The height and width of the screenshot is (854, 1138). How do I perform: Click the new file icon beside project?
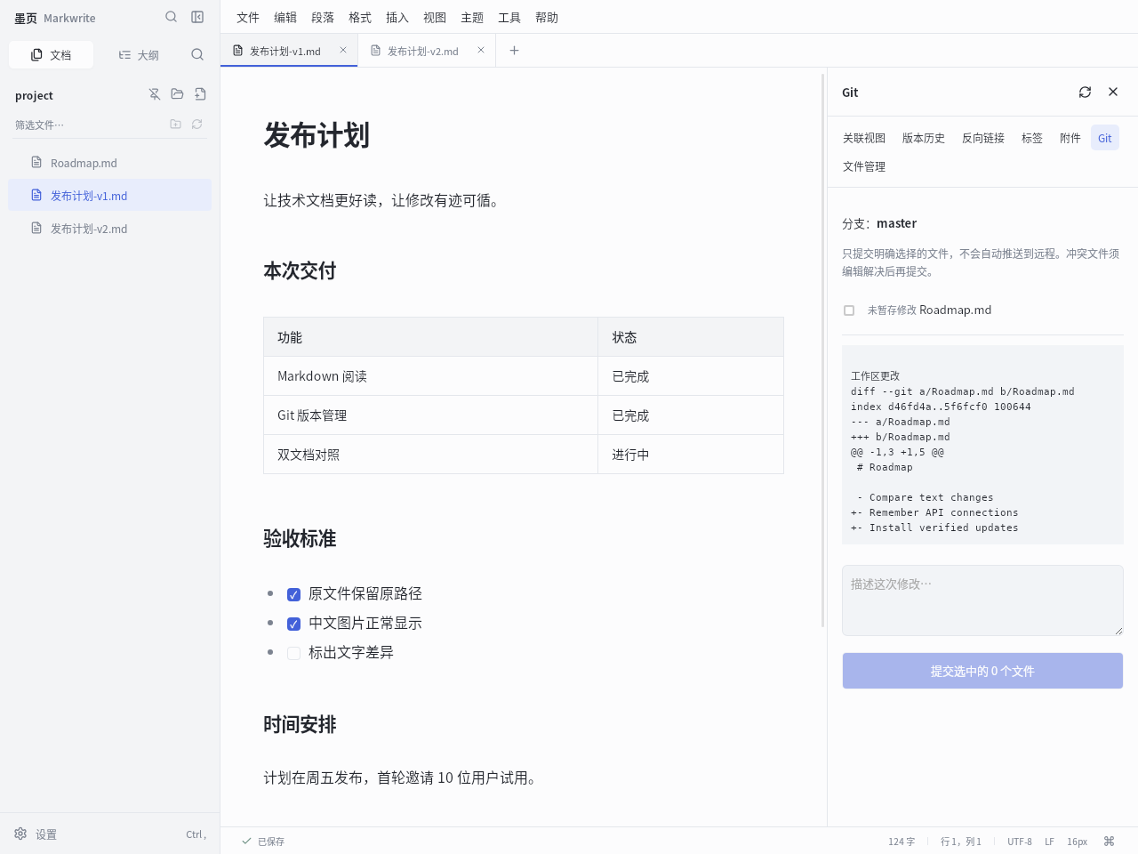click(x=200, y=94)
